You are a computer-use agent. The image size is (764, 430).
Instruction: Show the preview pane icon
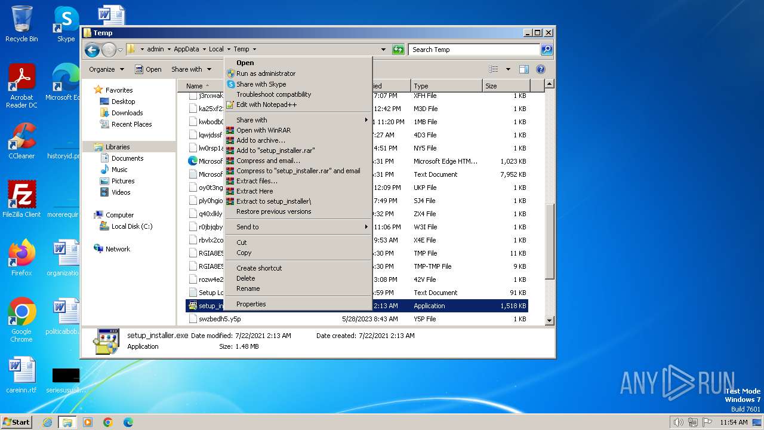point(523,69)
